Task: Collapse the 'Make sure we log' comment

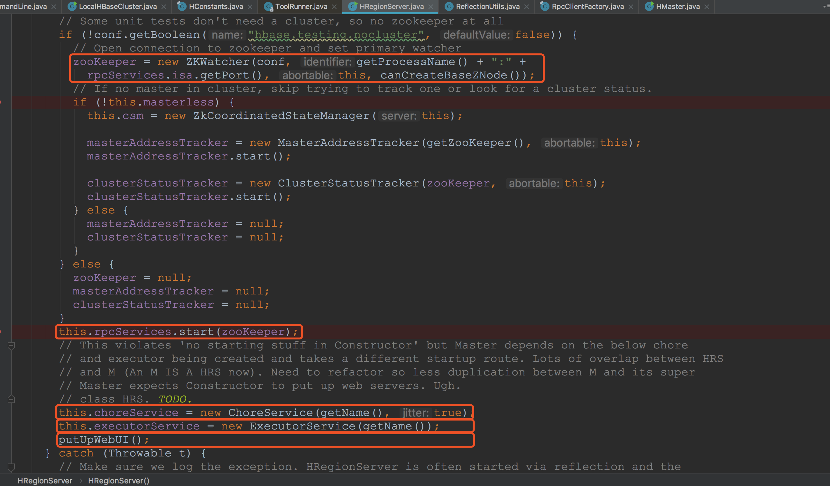Action: tap(11, 467)
